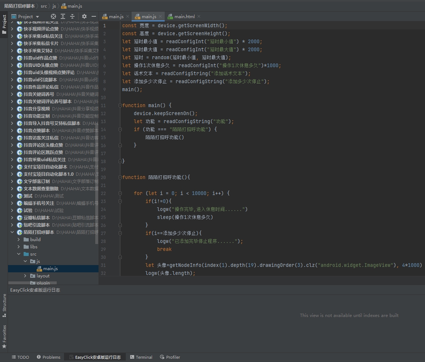Fold the if block at line 14
The width and height of the screenshot is (425, 362).
pyautogui.click(x=120, y=129)
